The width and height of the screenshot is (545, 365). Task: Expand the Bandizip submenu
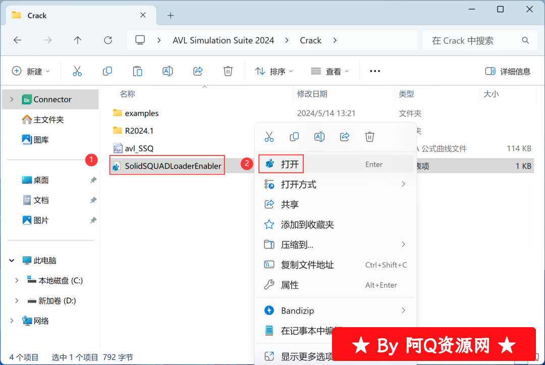pyautogui.click(x=403, y=310)
